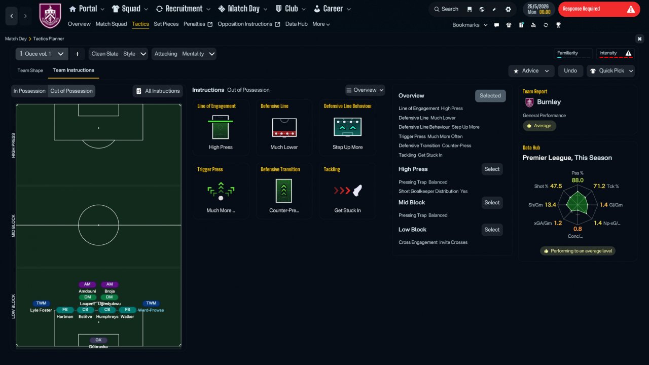The height and width of the screenshot is (365, 649).
Task: Add a new tactic with the plus button
Action: (78, 54)
